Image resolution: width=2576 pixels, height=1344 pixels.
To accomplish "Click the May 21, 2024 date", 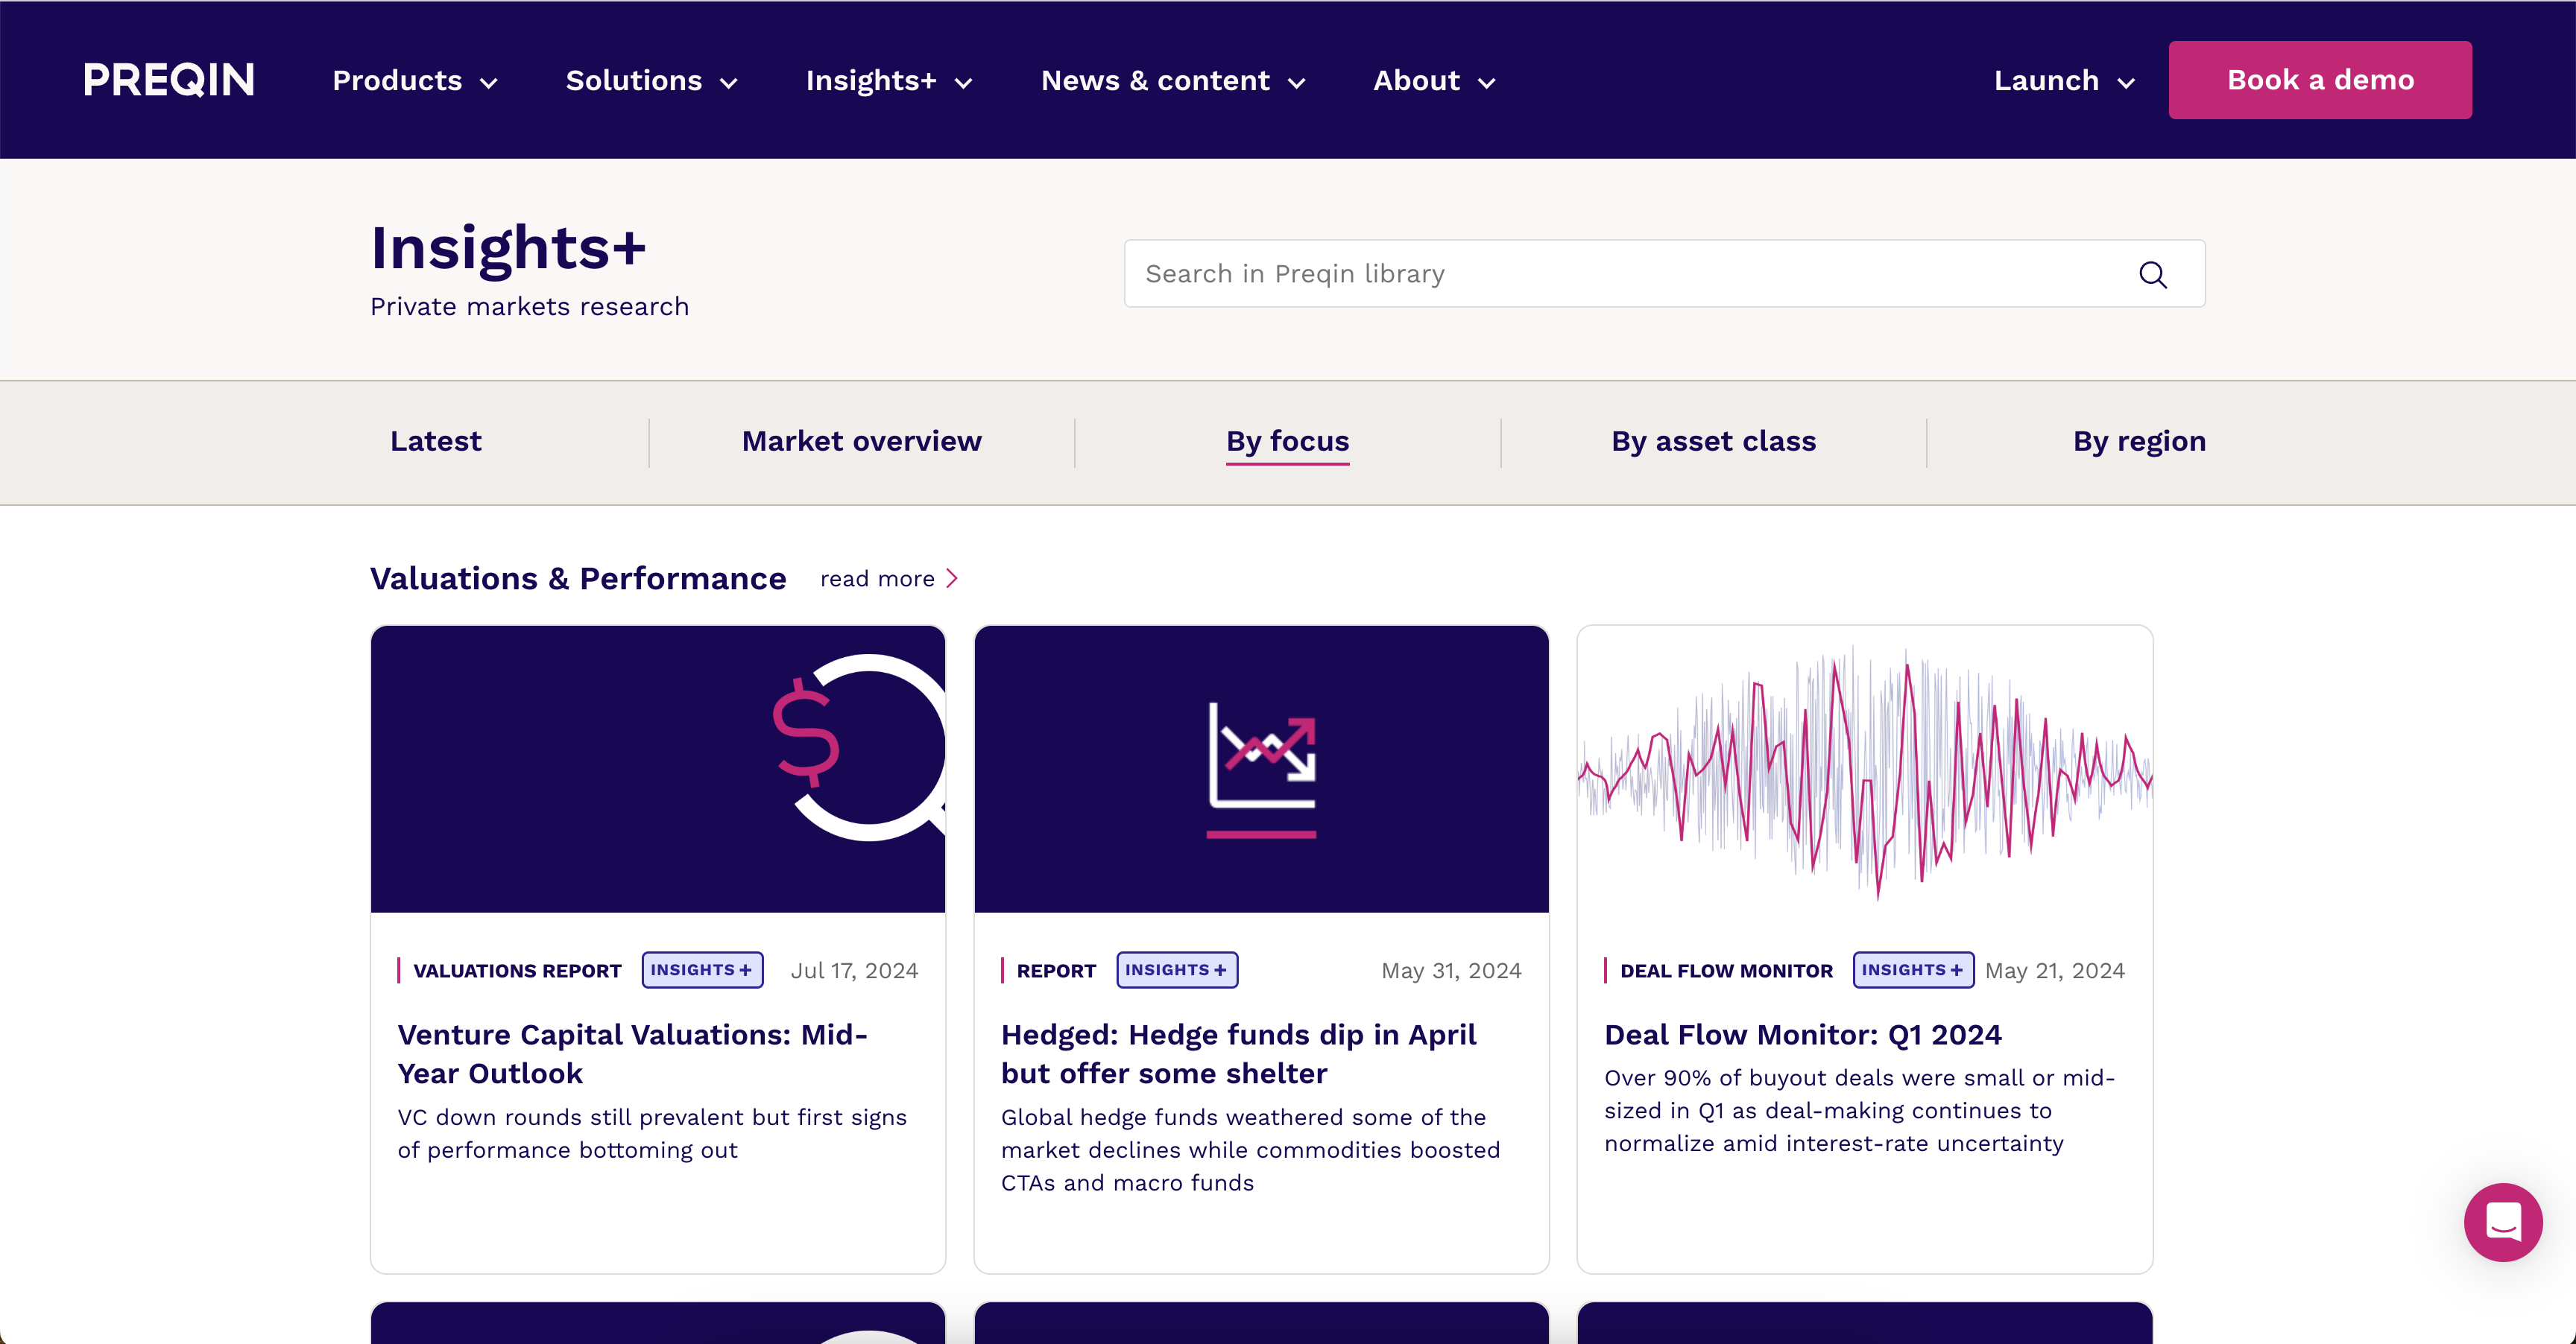I will point(2055,971).
